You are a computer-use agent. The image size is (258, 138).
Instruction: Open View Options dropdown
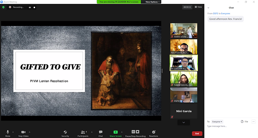click(x=152, y=2)
